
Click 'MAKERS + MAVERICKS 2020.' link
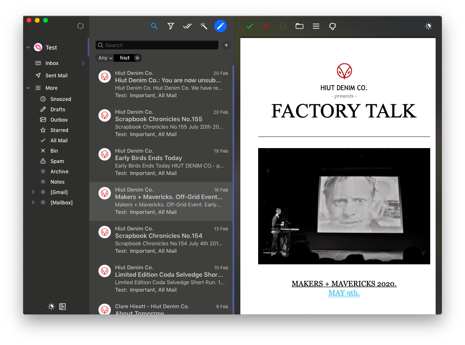click(x=344, y=284)
